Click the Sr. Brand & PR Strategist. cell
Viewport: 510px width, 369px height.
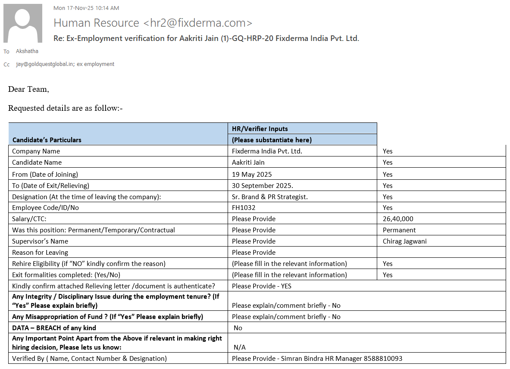click(303, 197)
